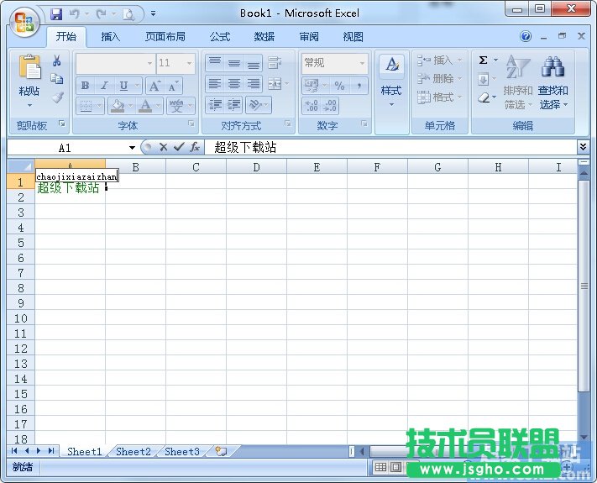Save the workbook from quick access toolbar
597x483 pixels.
point(56,13)
